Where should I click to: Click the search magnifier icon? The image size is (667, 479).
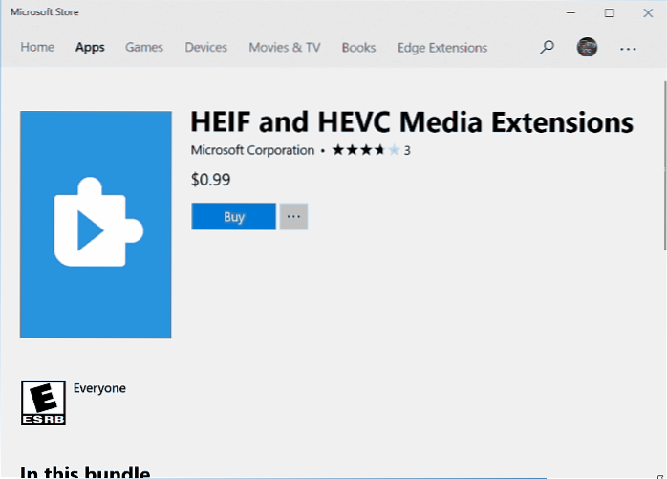(x=547, y=47)
